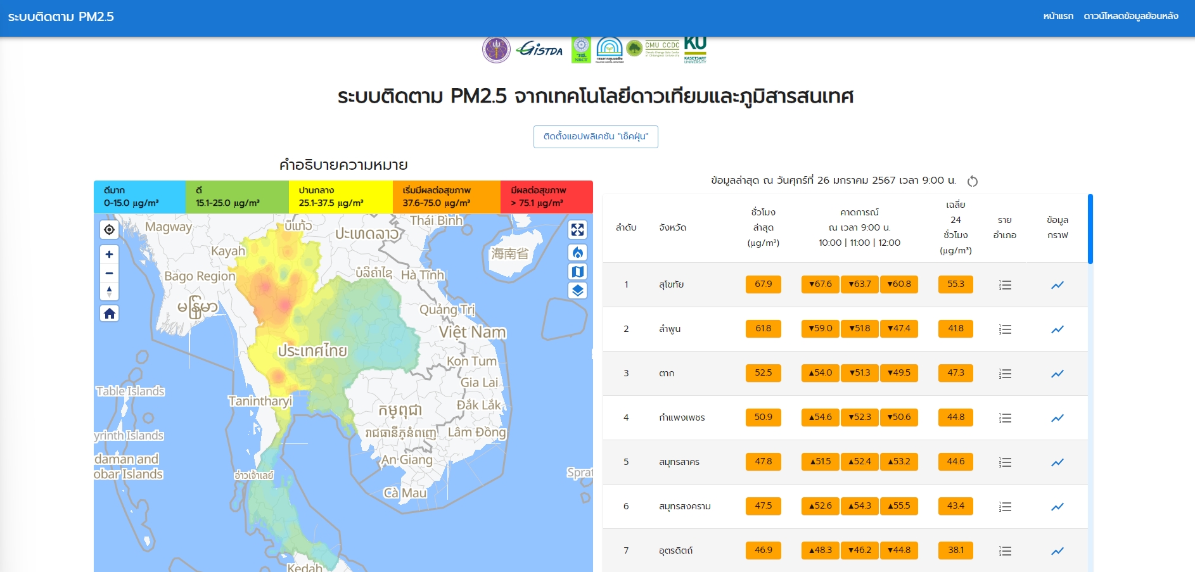Open the graph data for ลำพูน
Screen dimensions: 1195x572
coord(1057,329)
